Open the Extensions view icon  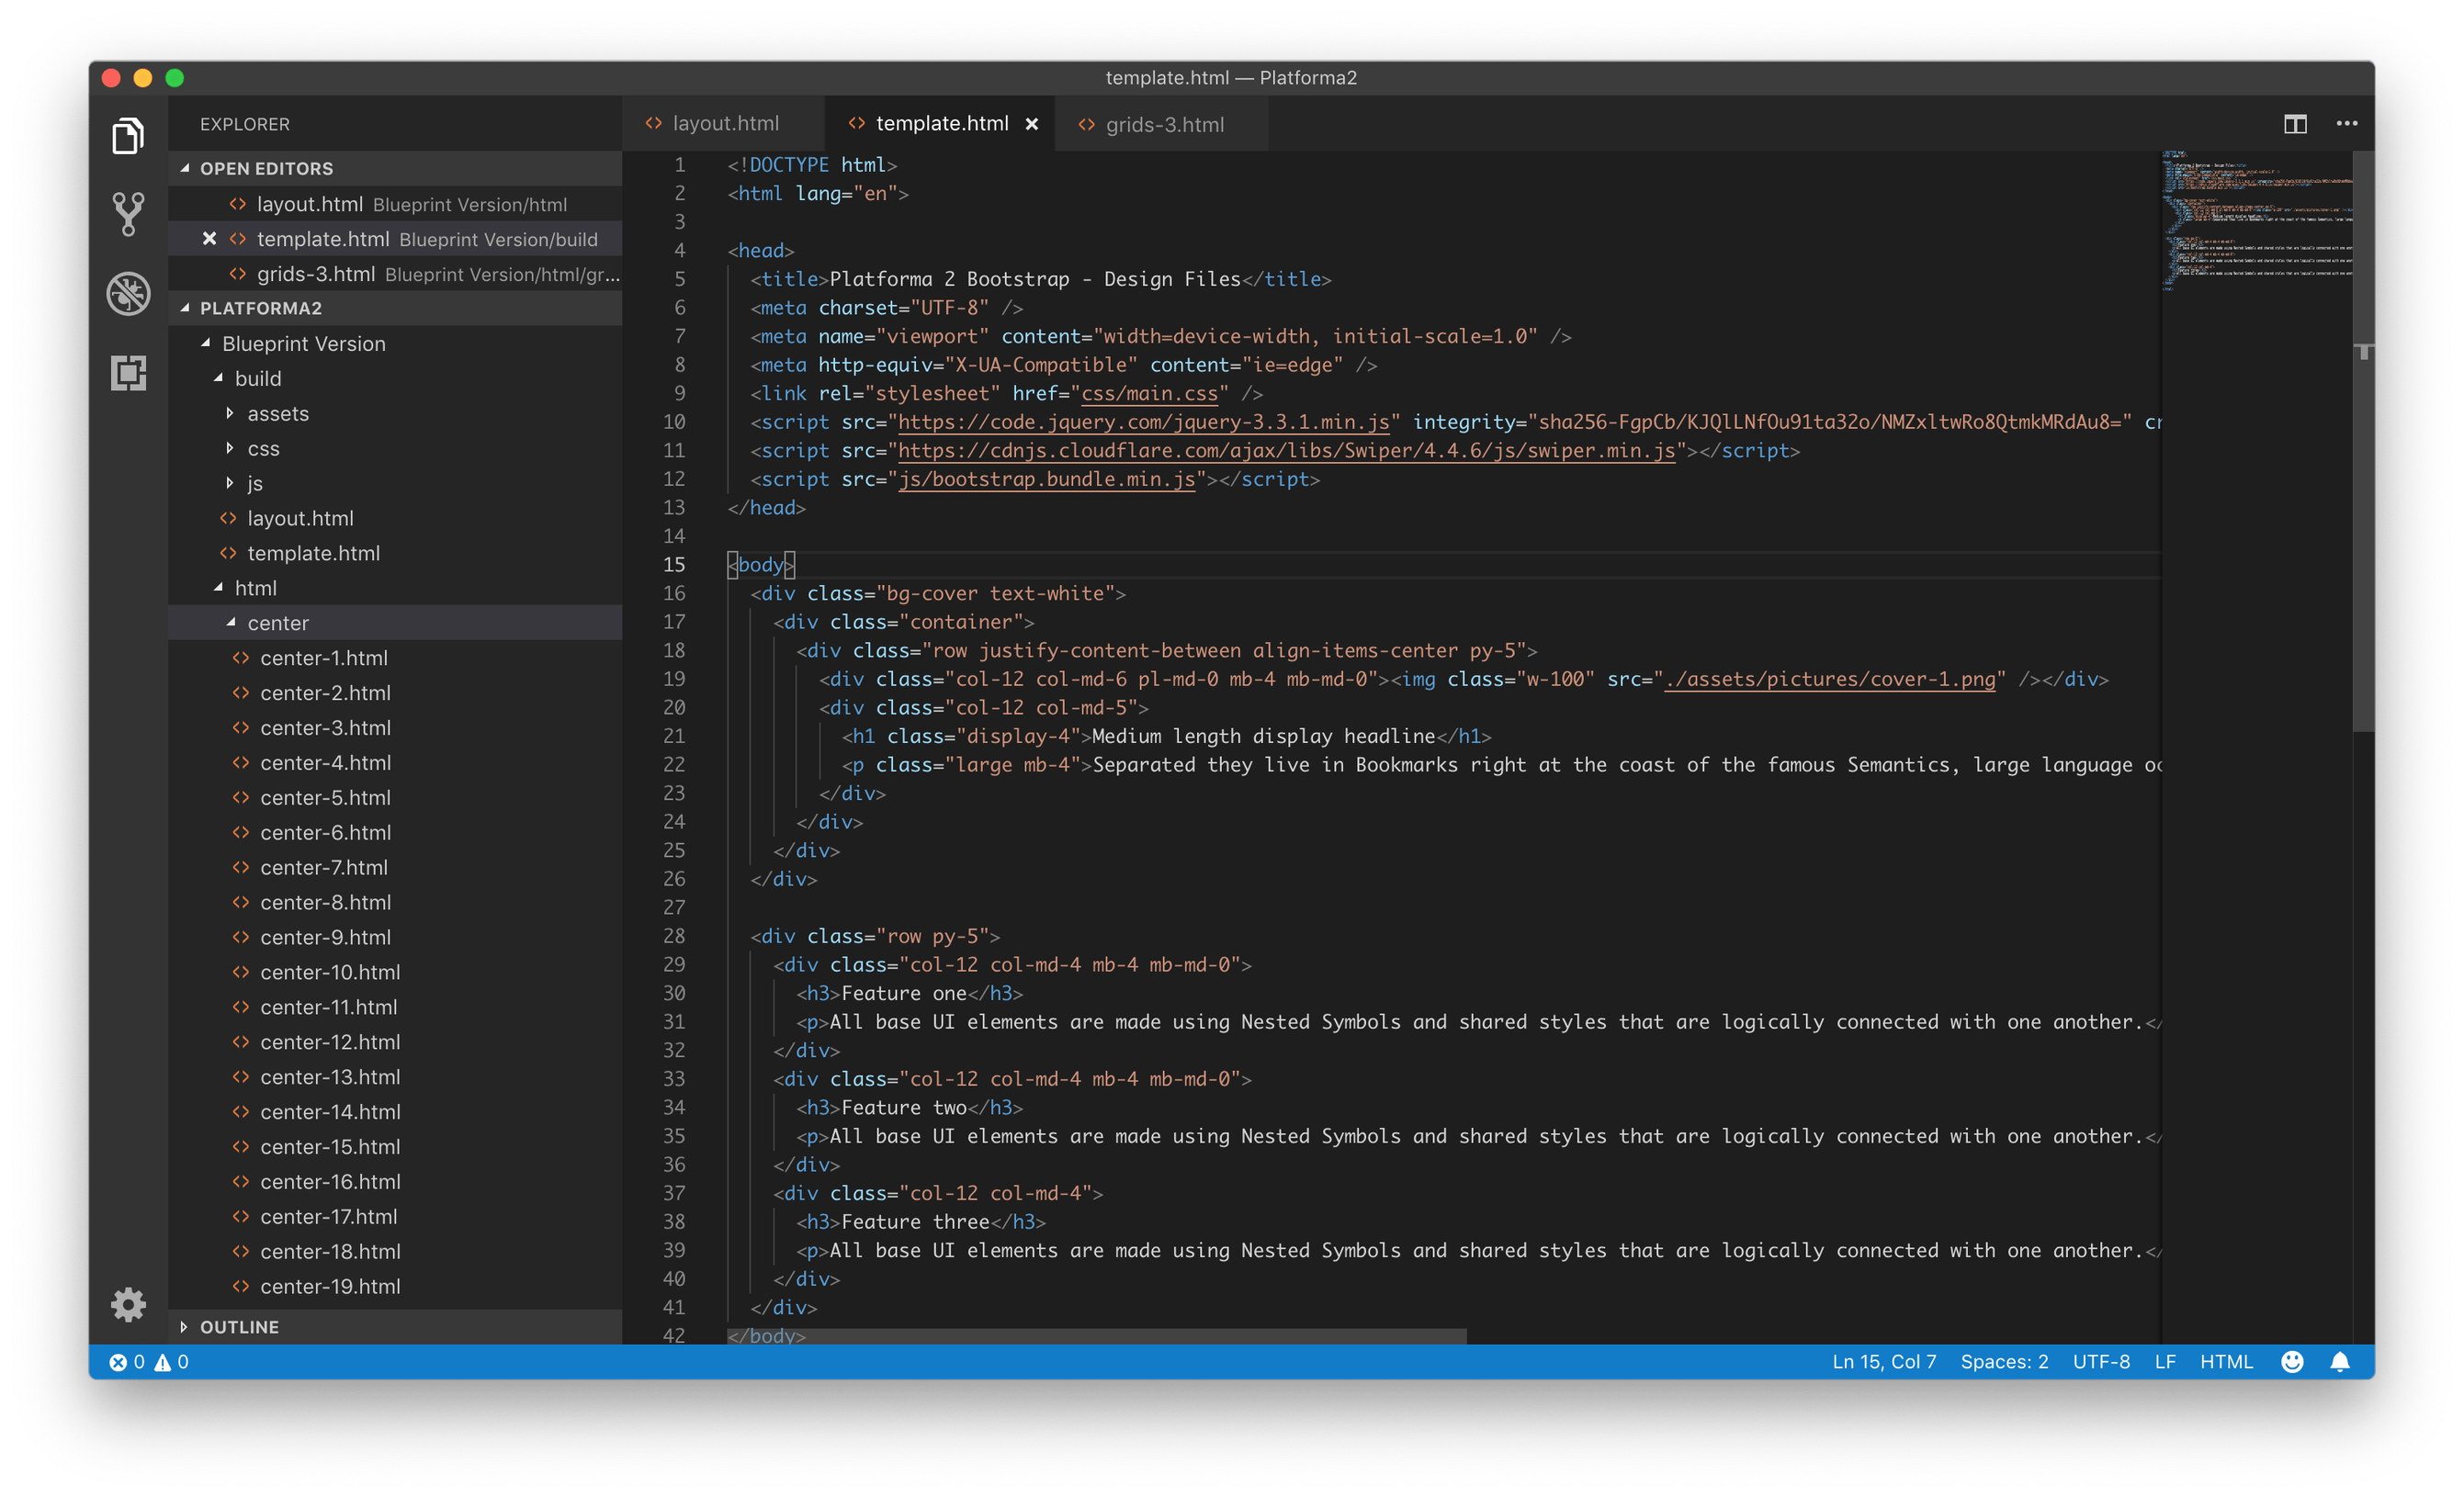point(128,373)
